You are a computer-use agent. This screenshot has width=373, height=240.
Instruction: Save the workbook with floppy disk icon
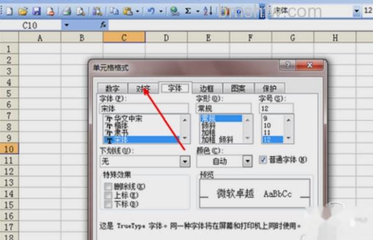tap(37, 11)
